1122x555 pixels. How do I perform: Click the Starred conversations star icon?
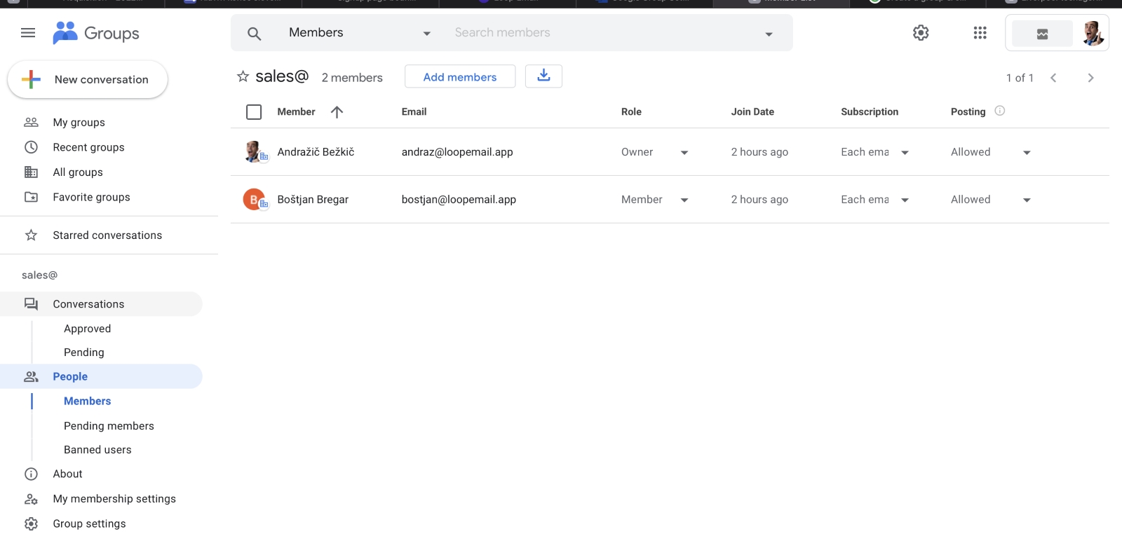(31, 235)
